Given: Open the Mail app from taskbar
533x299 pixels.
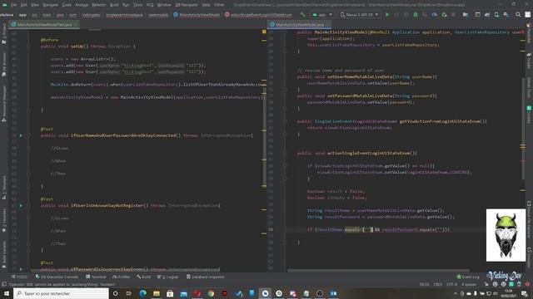Looking at the screenshot, I should click(x=184, y=293).
